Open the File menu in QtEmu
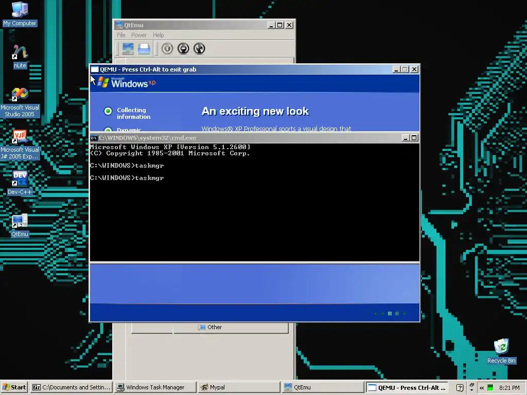527x395 pixels. (x=121, y=35)
